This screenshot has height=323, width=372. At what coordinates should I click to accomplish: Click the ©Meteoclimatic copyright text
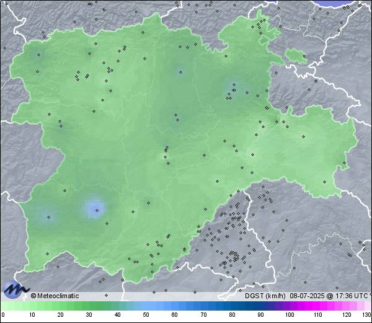[55, 296]
